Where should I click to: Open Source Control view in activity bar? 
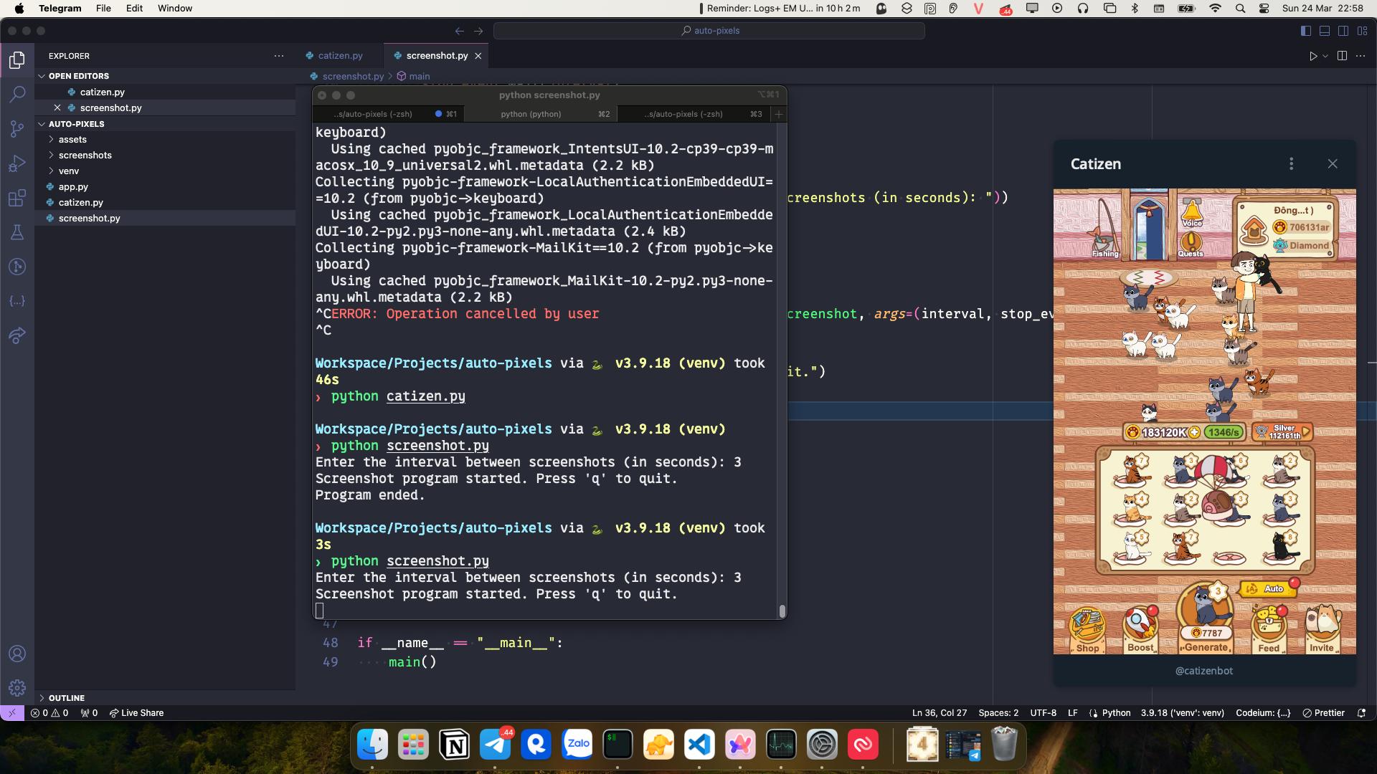tap(17, 128)
